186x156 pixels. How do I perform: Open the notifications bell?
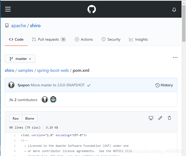174,10
